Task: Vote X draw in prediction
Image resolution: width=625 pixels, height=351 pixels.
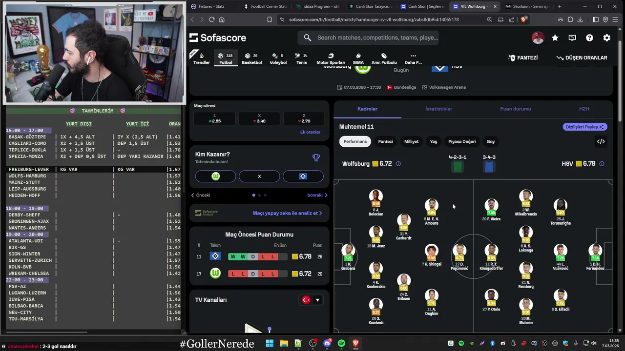Action: [259, 176]
